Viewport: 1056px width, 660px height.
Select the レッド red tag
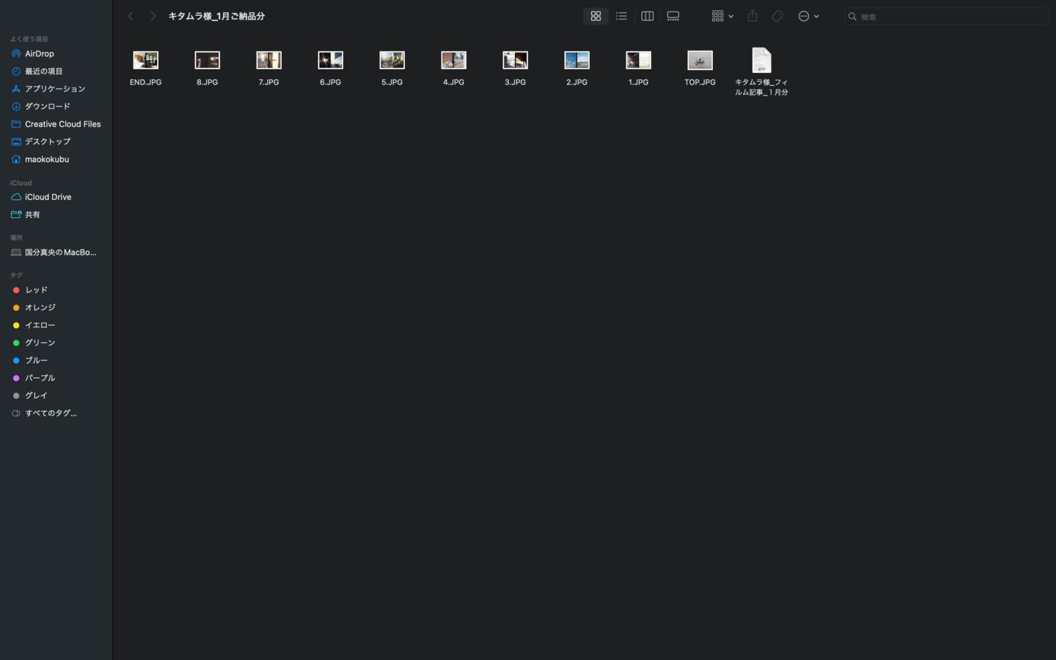coord(36,290)
